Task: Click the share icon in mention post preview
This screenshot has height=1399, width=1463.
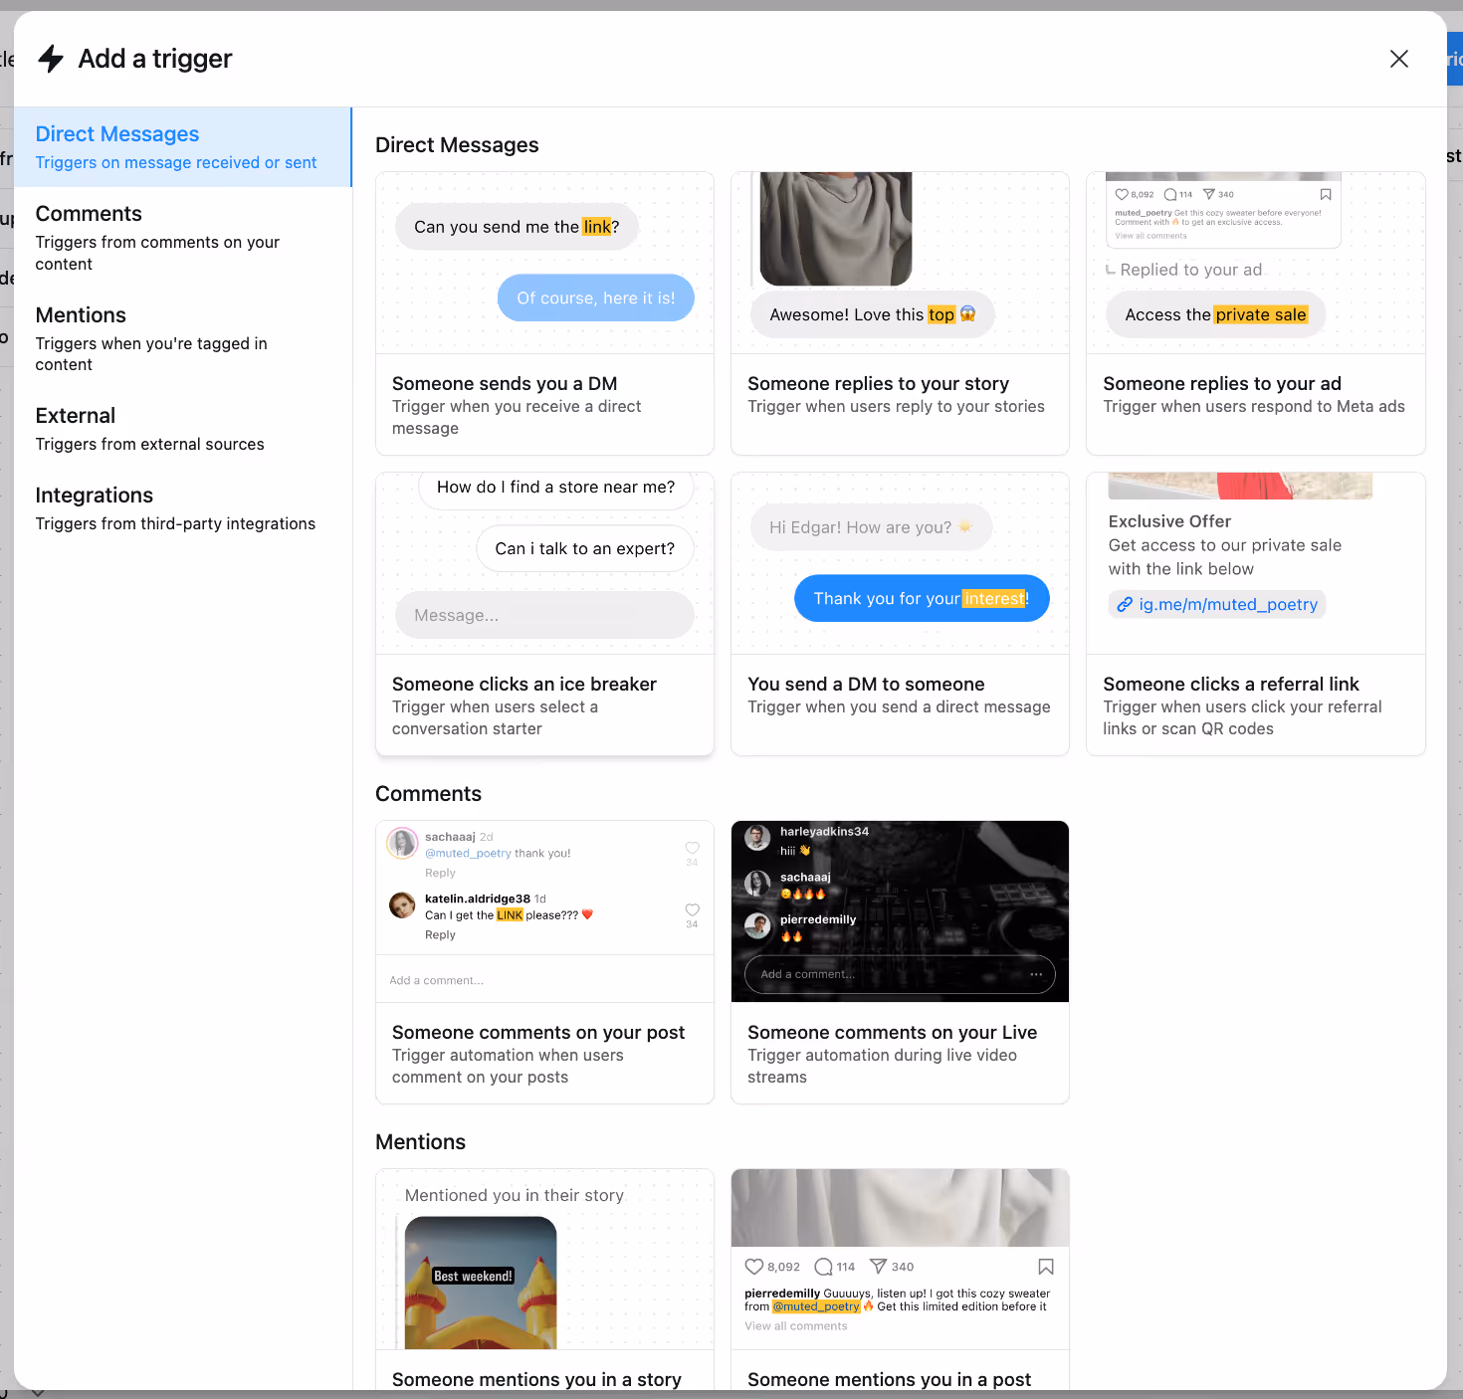Action: tap(878, 1266)
